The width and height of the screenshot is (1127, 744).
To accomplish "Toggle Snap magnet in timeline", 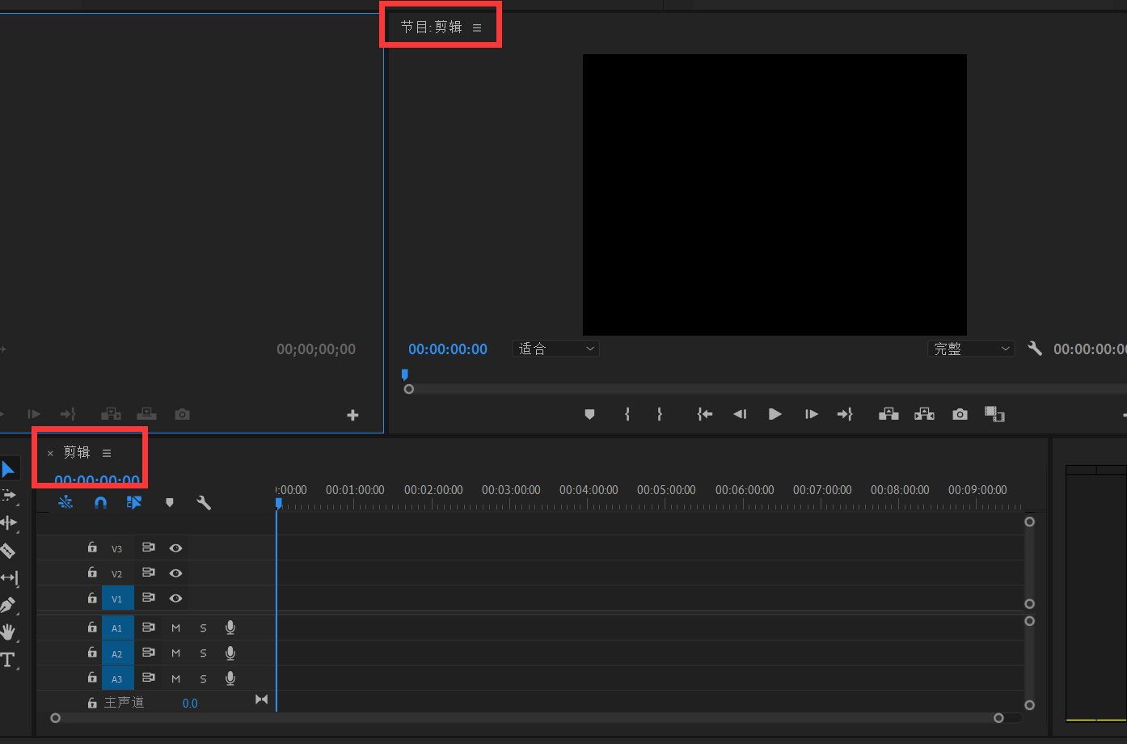I will 100,502.
